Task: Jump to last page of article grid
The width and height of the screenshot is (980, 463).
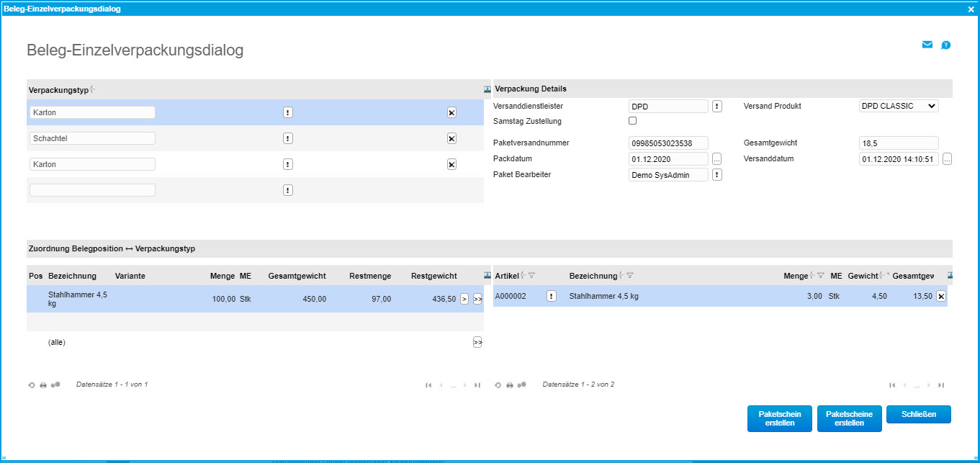Action: [x=943, y=385]
